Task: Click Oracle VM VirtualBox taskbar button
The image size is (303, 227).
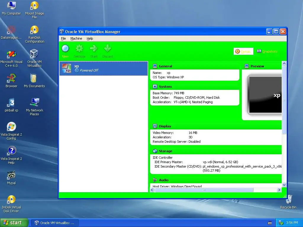Action: click(55, 223)
